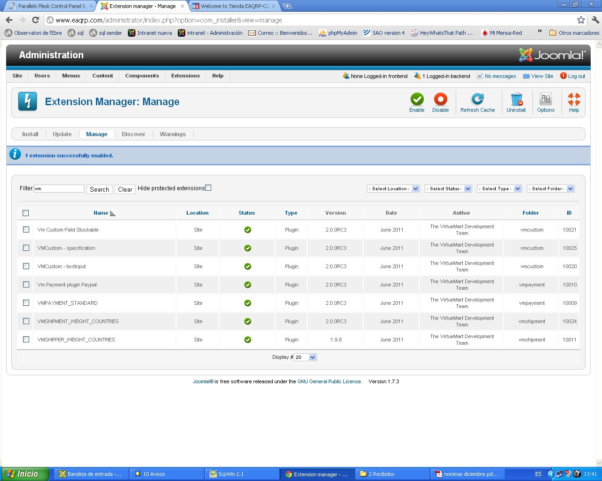Check the VMSHIPMENT_WEIGHT_COUNTRIES row checkbox
602x481 pixels.
(x=26, y=321)
